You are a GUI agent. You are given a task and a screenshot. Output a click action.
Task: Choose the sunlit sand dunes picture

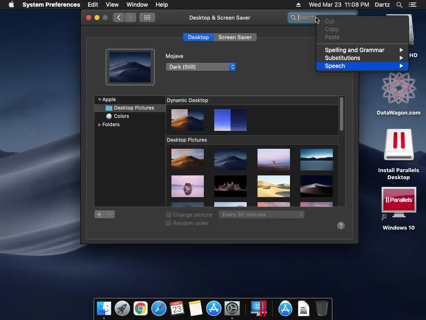(274, 186)
